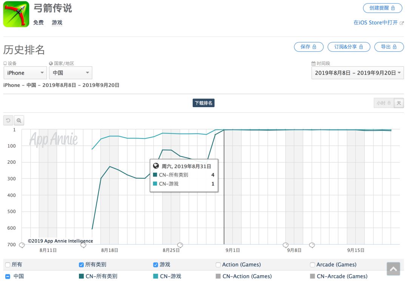Click the 游戏 category link under title

57,23
